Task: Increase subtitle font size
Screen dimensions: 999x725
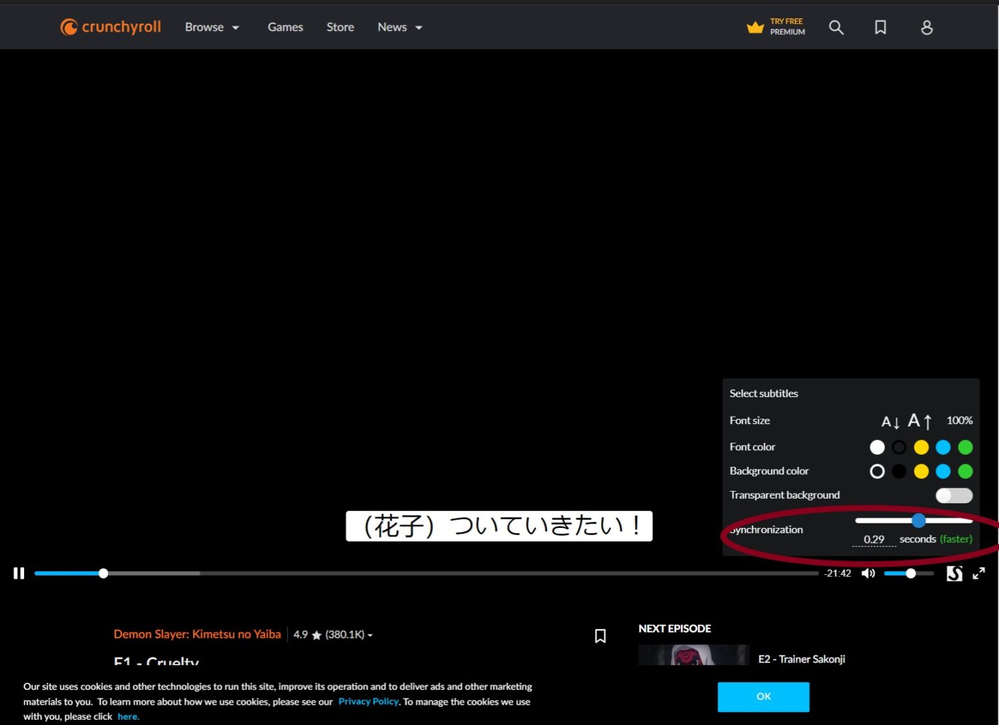Action: pos(920,421)
